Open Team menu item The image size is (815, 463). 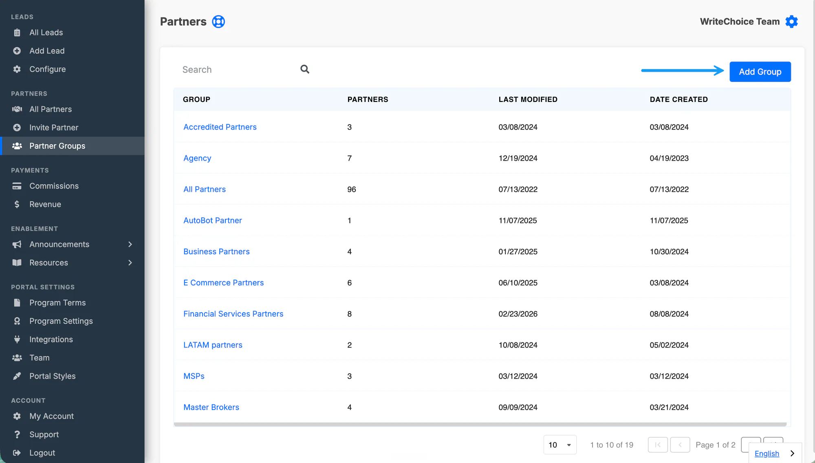click(x=40, y=358)
